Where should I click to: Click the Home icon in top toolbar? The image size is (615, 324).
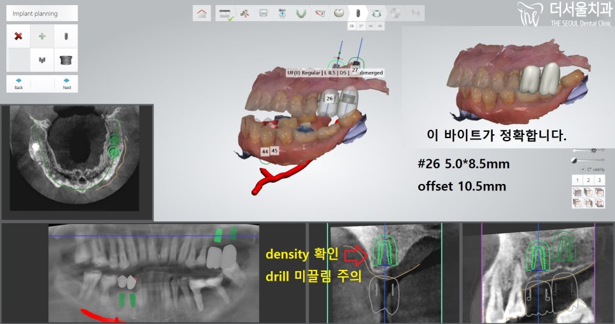pos(202,13)
